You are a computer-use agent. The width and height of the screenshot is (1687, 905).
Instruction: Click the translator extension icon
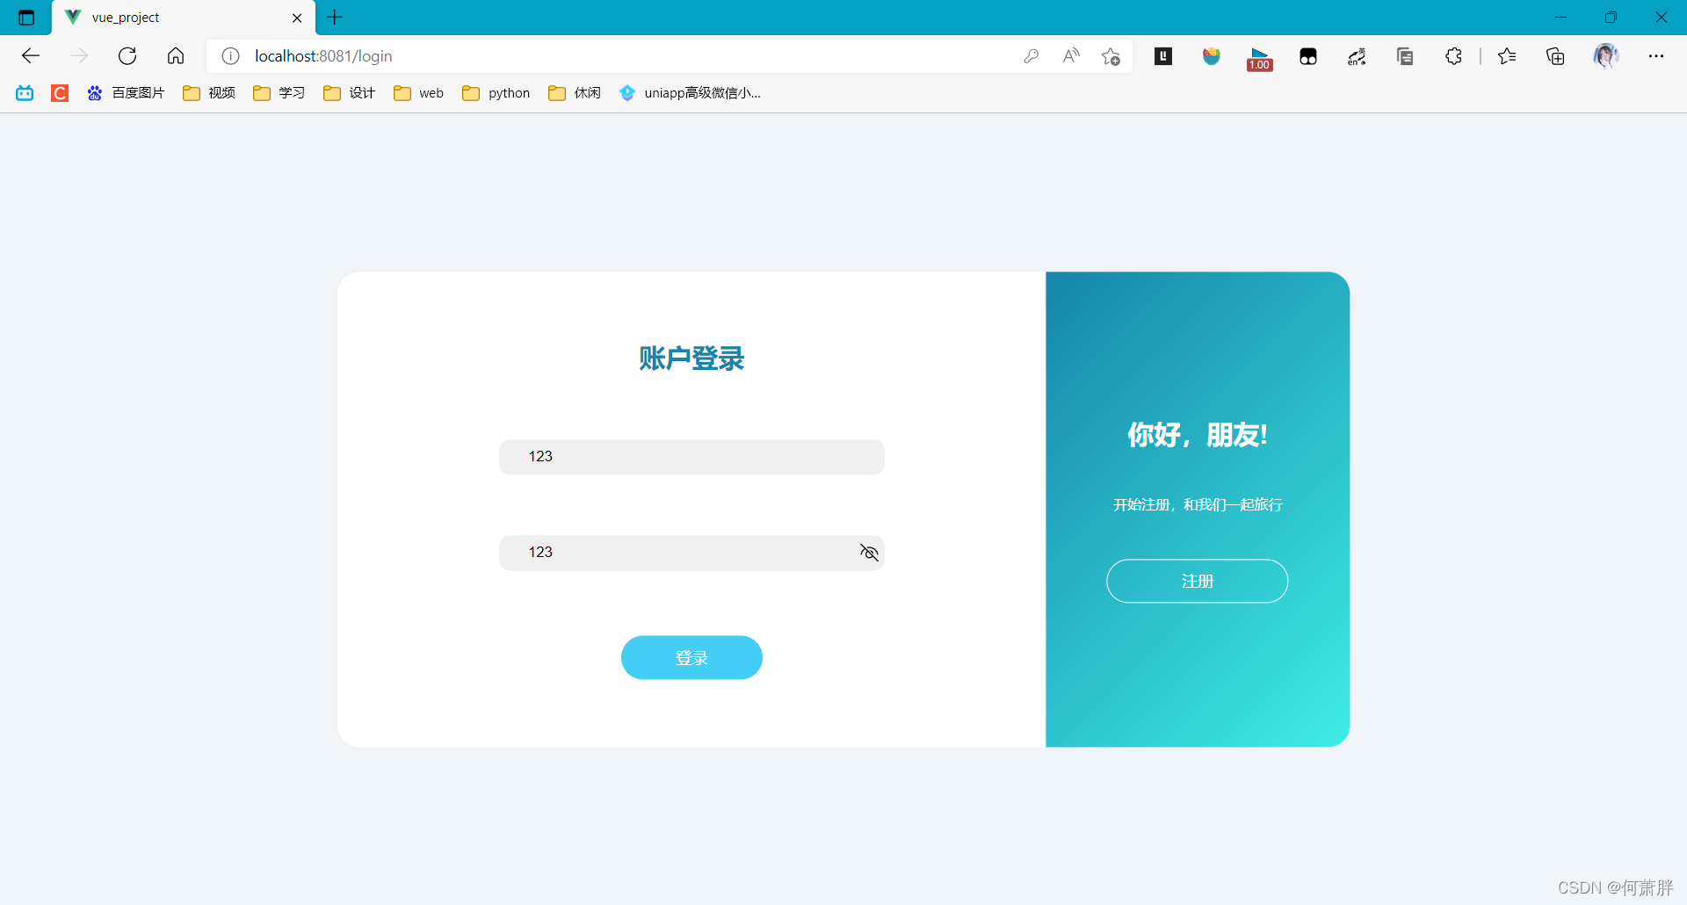click(x=1356, y=55)
